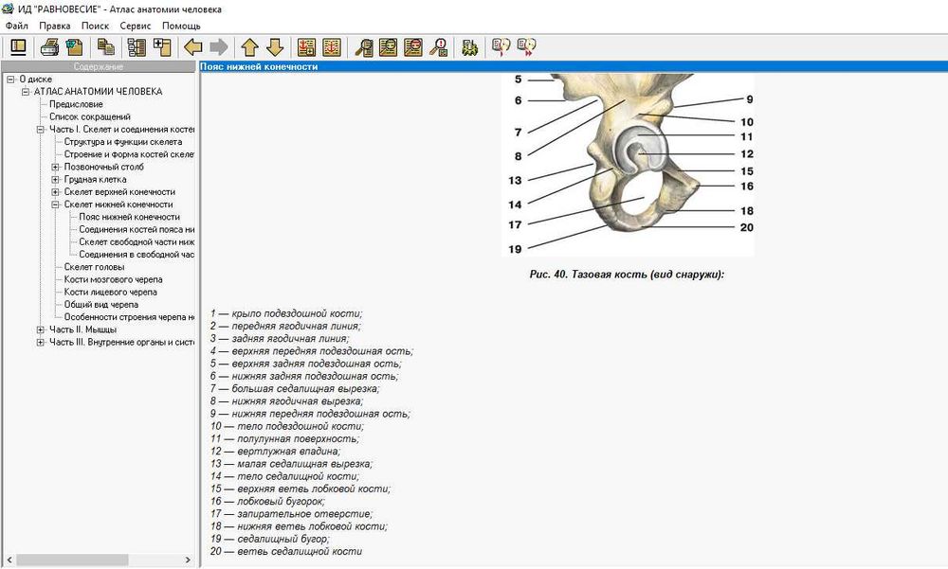Click the first talking-heads help icon
This screenshot has width=948, height=569.
[501, 46]
